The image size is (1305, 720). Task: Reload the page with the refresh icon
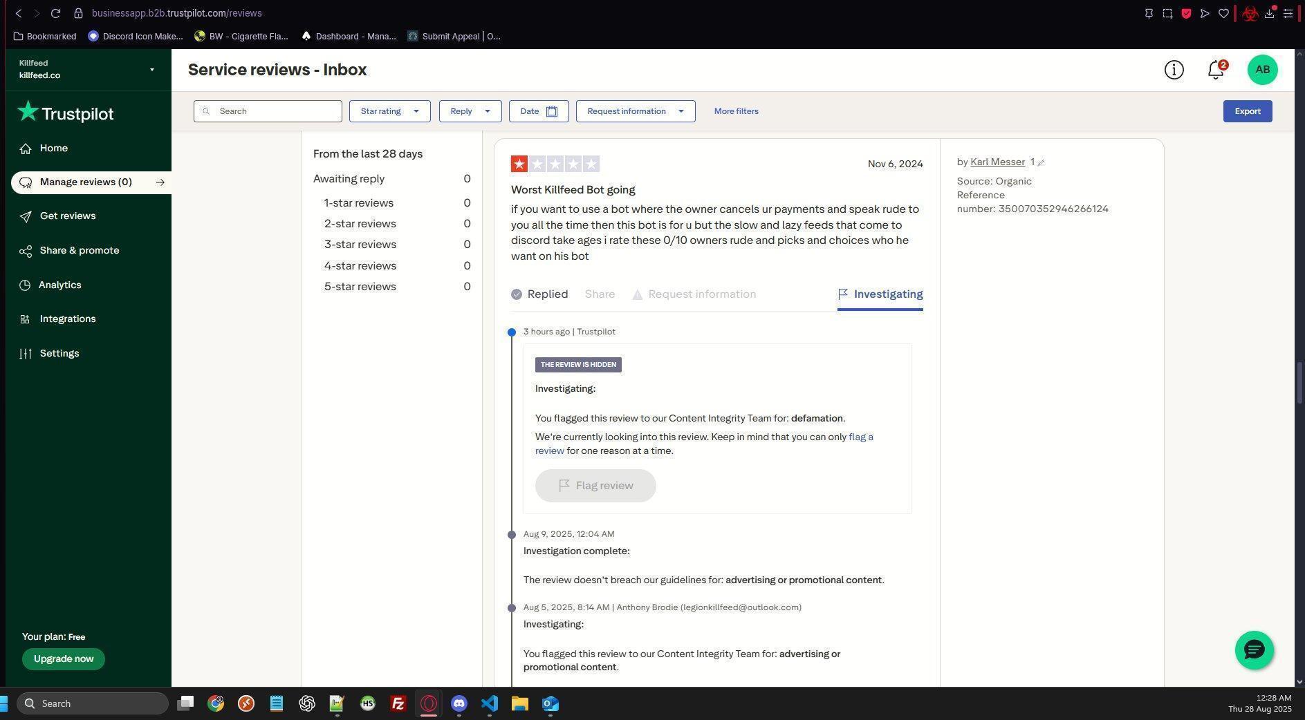pos(56,13)
